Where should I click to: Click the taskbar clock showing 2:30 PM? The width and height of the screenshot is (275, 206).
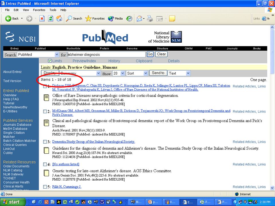click(x=265, y=202)
